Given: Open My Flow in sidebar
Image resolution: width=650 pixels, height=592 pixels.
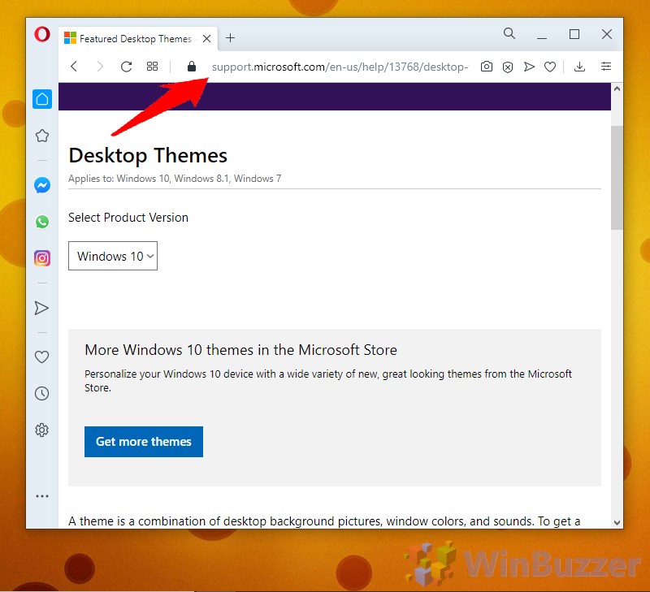Looking at the screenshot, I should [x=41, y=308].
